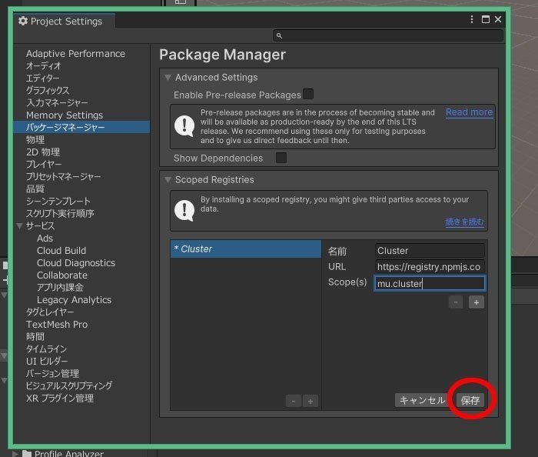This screenshot has height=457, width=538.
Task: Select the Project Settings tab
Action: (65, 22)
